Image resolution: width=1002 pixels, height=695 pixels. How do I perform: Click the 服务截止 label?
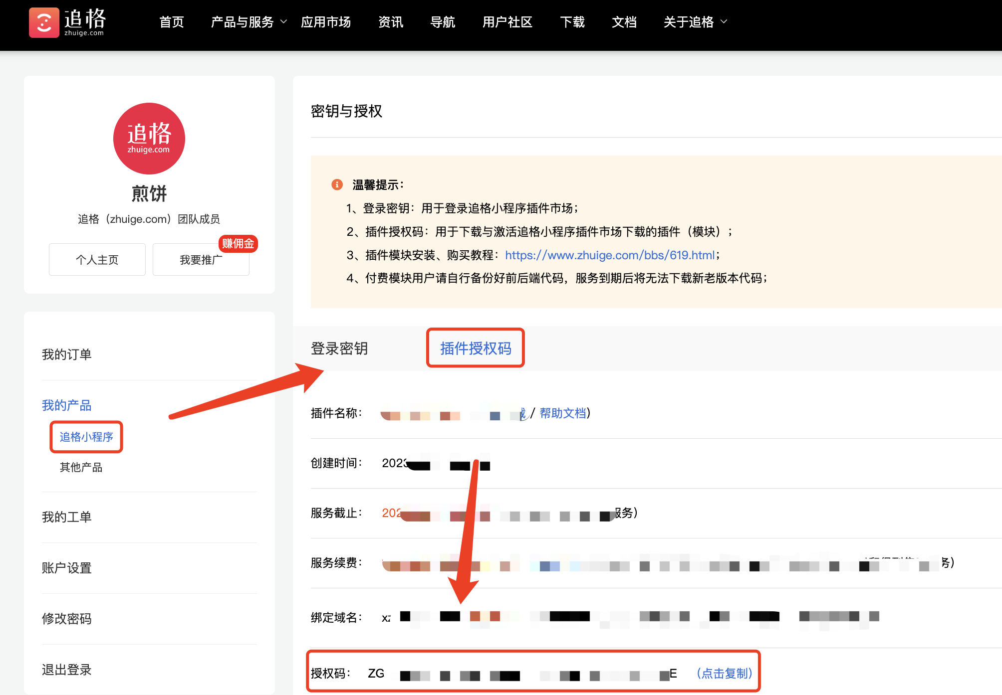click(x=336, y=513)
